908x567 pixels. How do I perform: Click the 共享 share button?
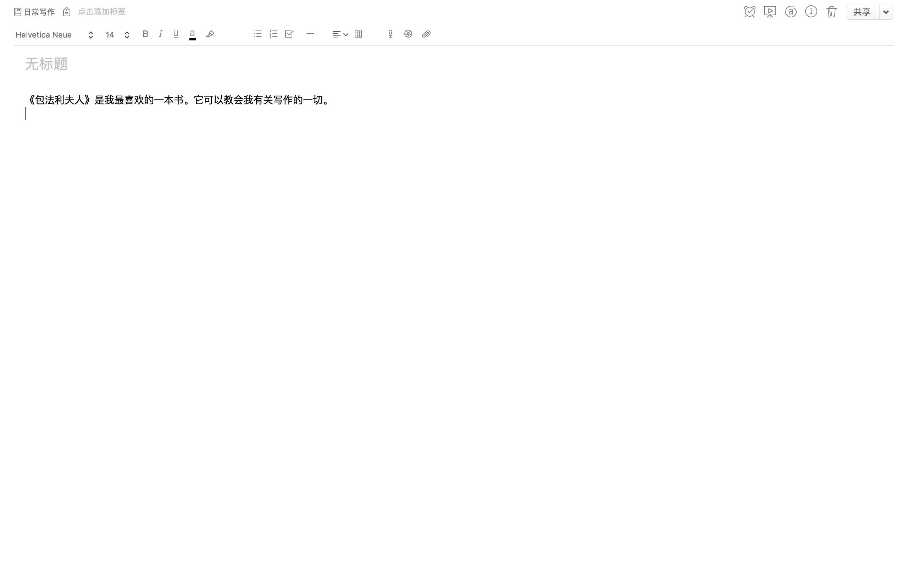[862, 12]
